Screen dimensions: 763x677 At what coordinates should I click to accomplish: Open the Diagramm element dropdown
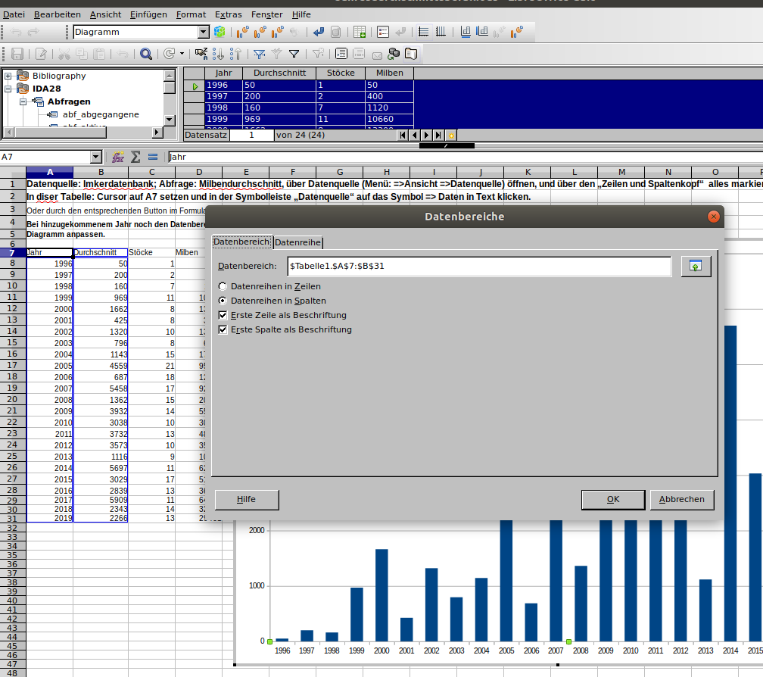204,32
